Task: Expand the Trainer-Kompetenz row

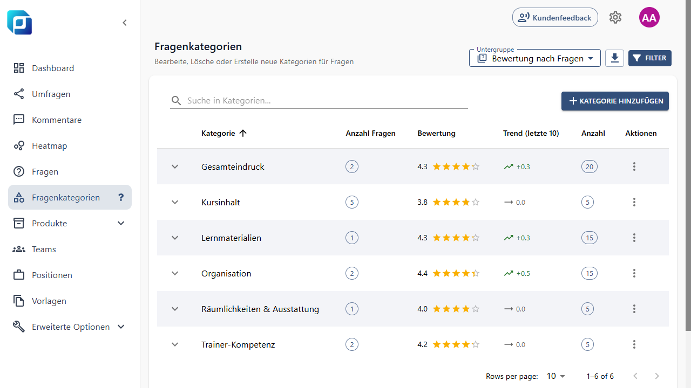Action: 175,344
